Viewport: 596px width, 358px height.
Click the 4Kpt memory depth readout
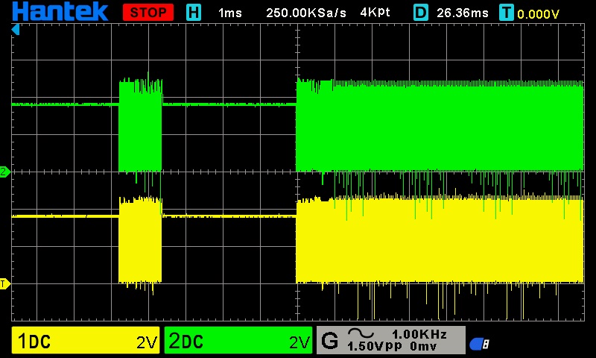click(375, 13)
